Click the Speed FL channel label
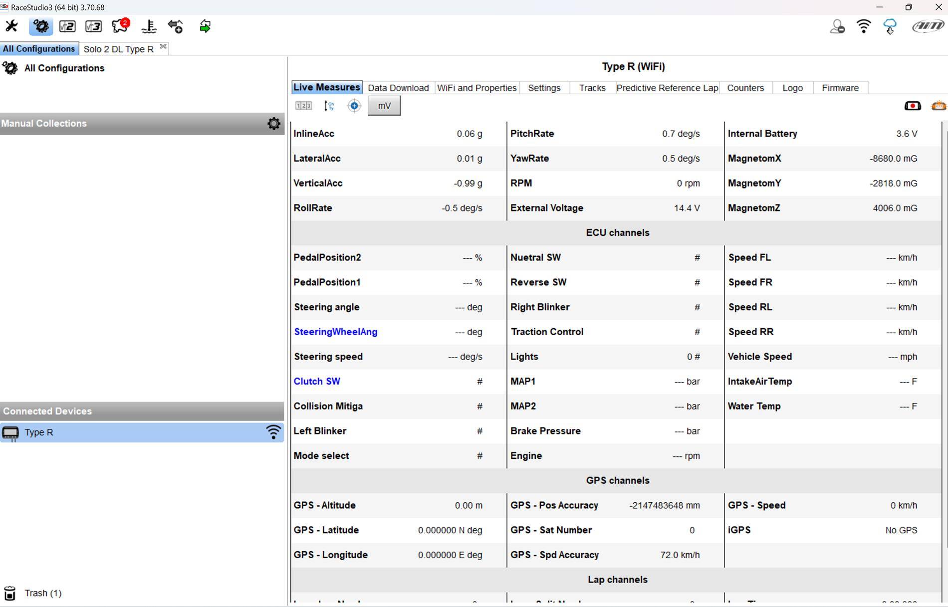This screenshot has width=948, height=607. 749,257
